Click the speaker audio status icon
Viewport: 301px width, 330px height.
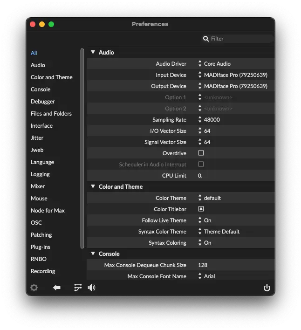(x=91, y=288)
